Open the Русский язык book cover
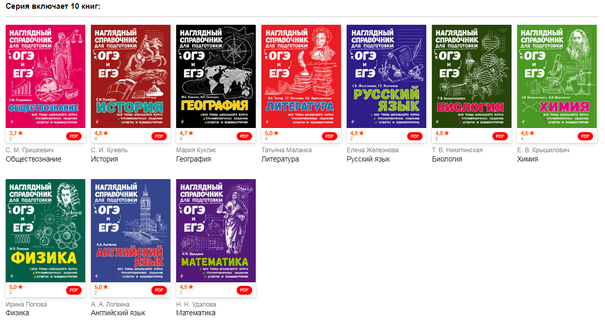The image size is (605, 321). click(386, 76)
